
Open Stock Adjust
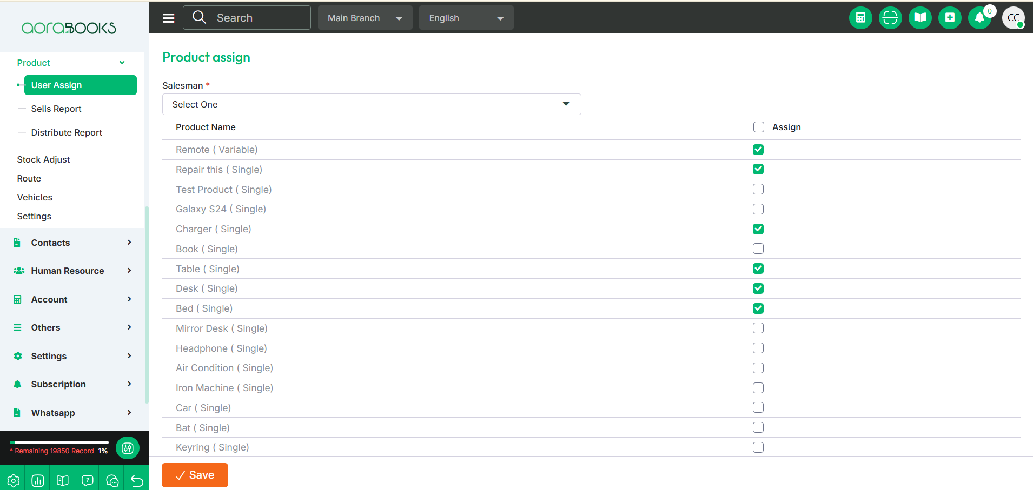[x=43, y=159]
